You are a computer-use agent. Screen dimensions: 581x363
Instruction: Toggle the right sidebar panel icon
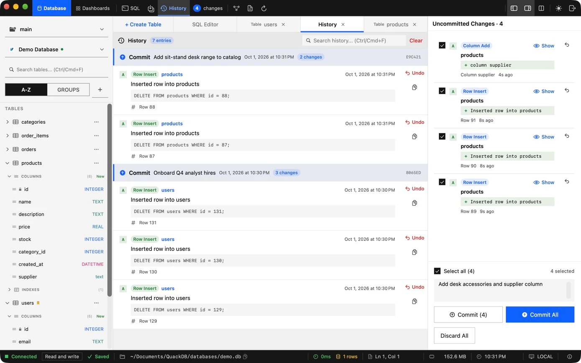click(527, 8)
